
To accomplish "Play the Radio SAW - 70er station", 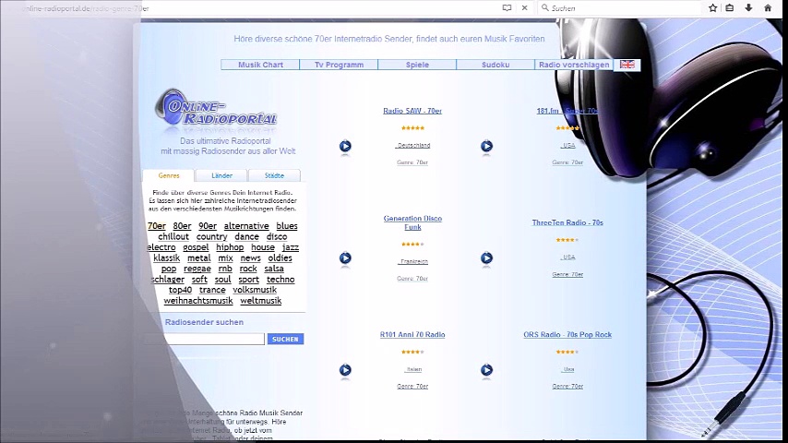I will (x=345, y=146).
